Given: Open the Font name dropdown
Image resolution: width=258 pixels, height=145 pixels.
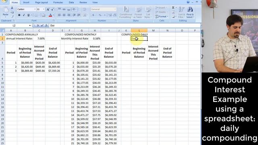Looking at the screenshot, I should click(x=35, y=9).
